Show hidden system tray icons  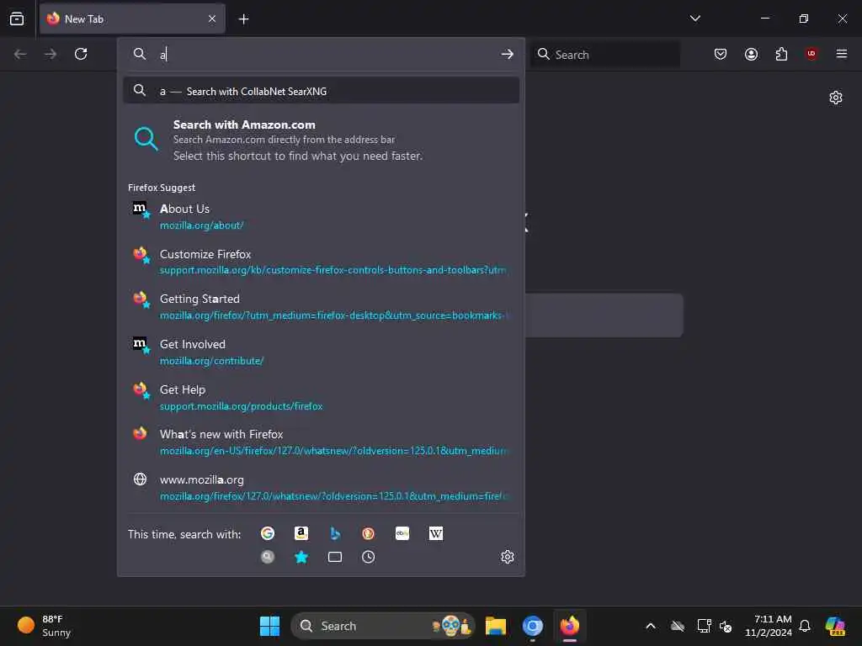tap(651, 626)
